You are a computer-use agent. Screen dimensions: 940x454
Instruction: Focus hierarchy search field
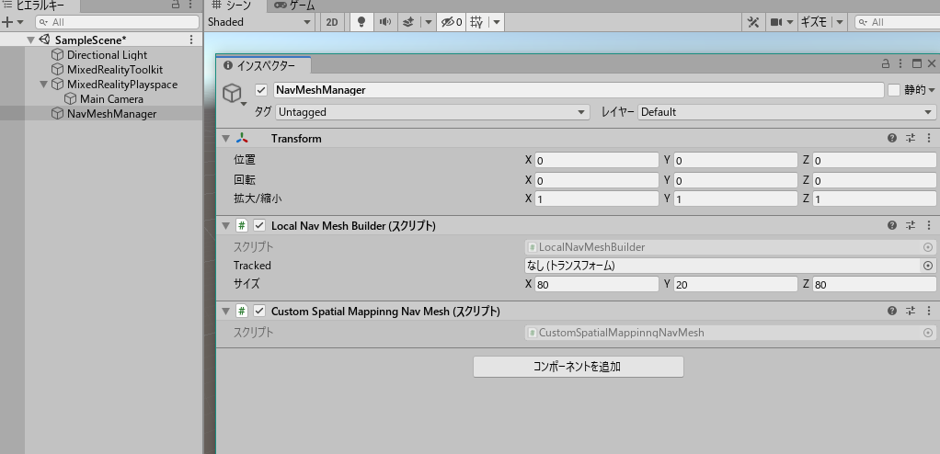click(118, 22)
